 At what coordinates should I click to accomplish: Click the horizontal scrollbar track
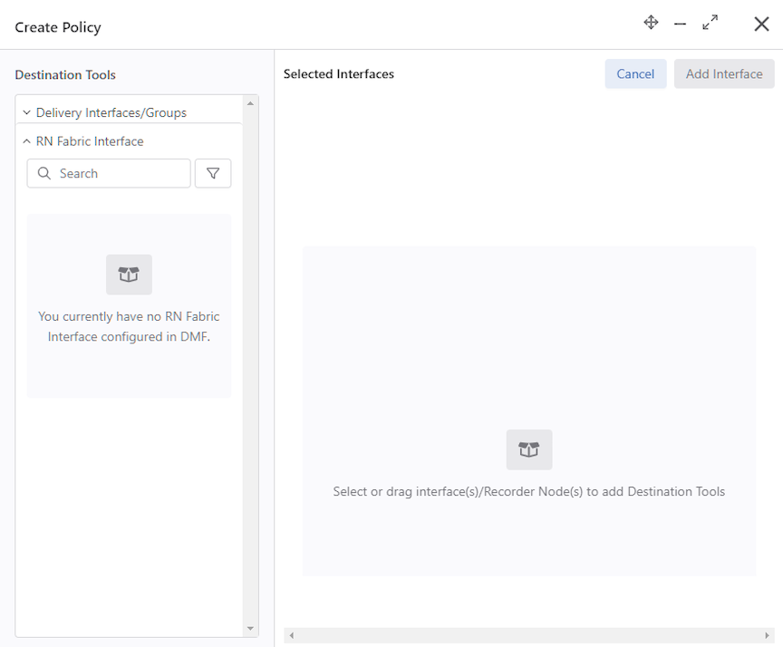[x=529, y=635]
